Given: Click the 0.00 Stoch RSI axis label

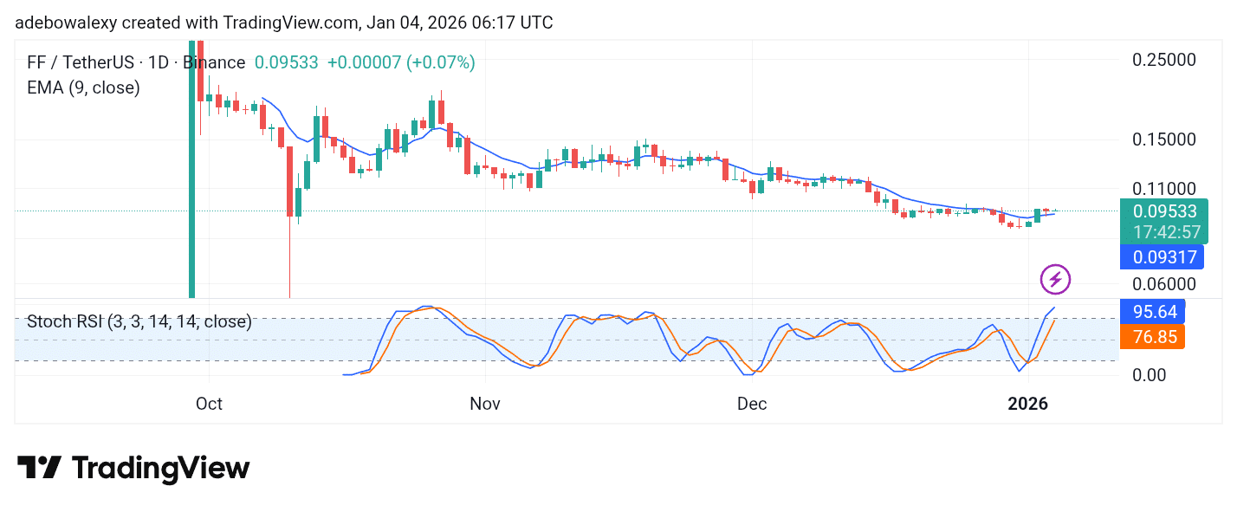Looking at the screenshot, I should pyautogui.click(x=1151, y=375).
